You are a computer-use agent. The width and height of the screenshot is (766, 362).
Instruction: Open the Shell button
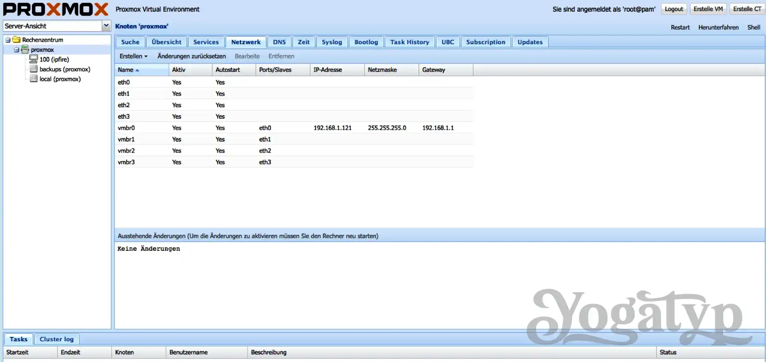click(x=754, y=27)
